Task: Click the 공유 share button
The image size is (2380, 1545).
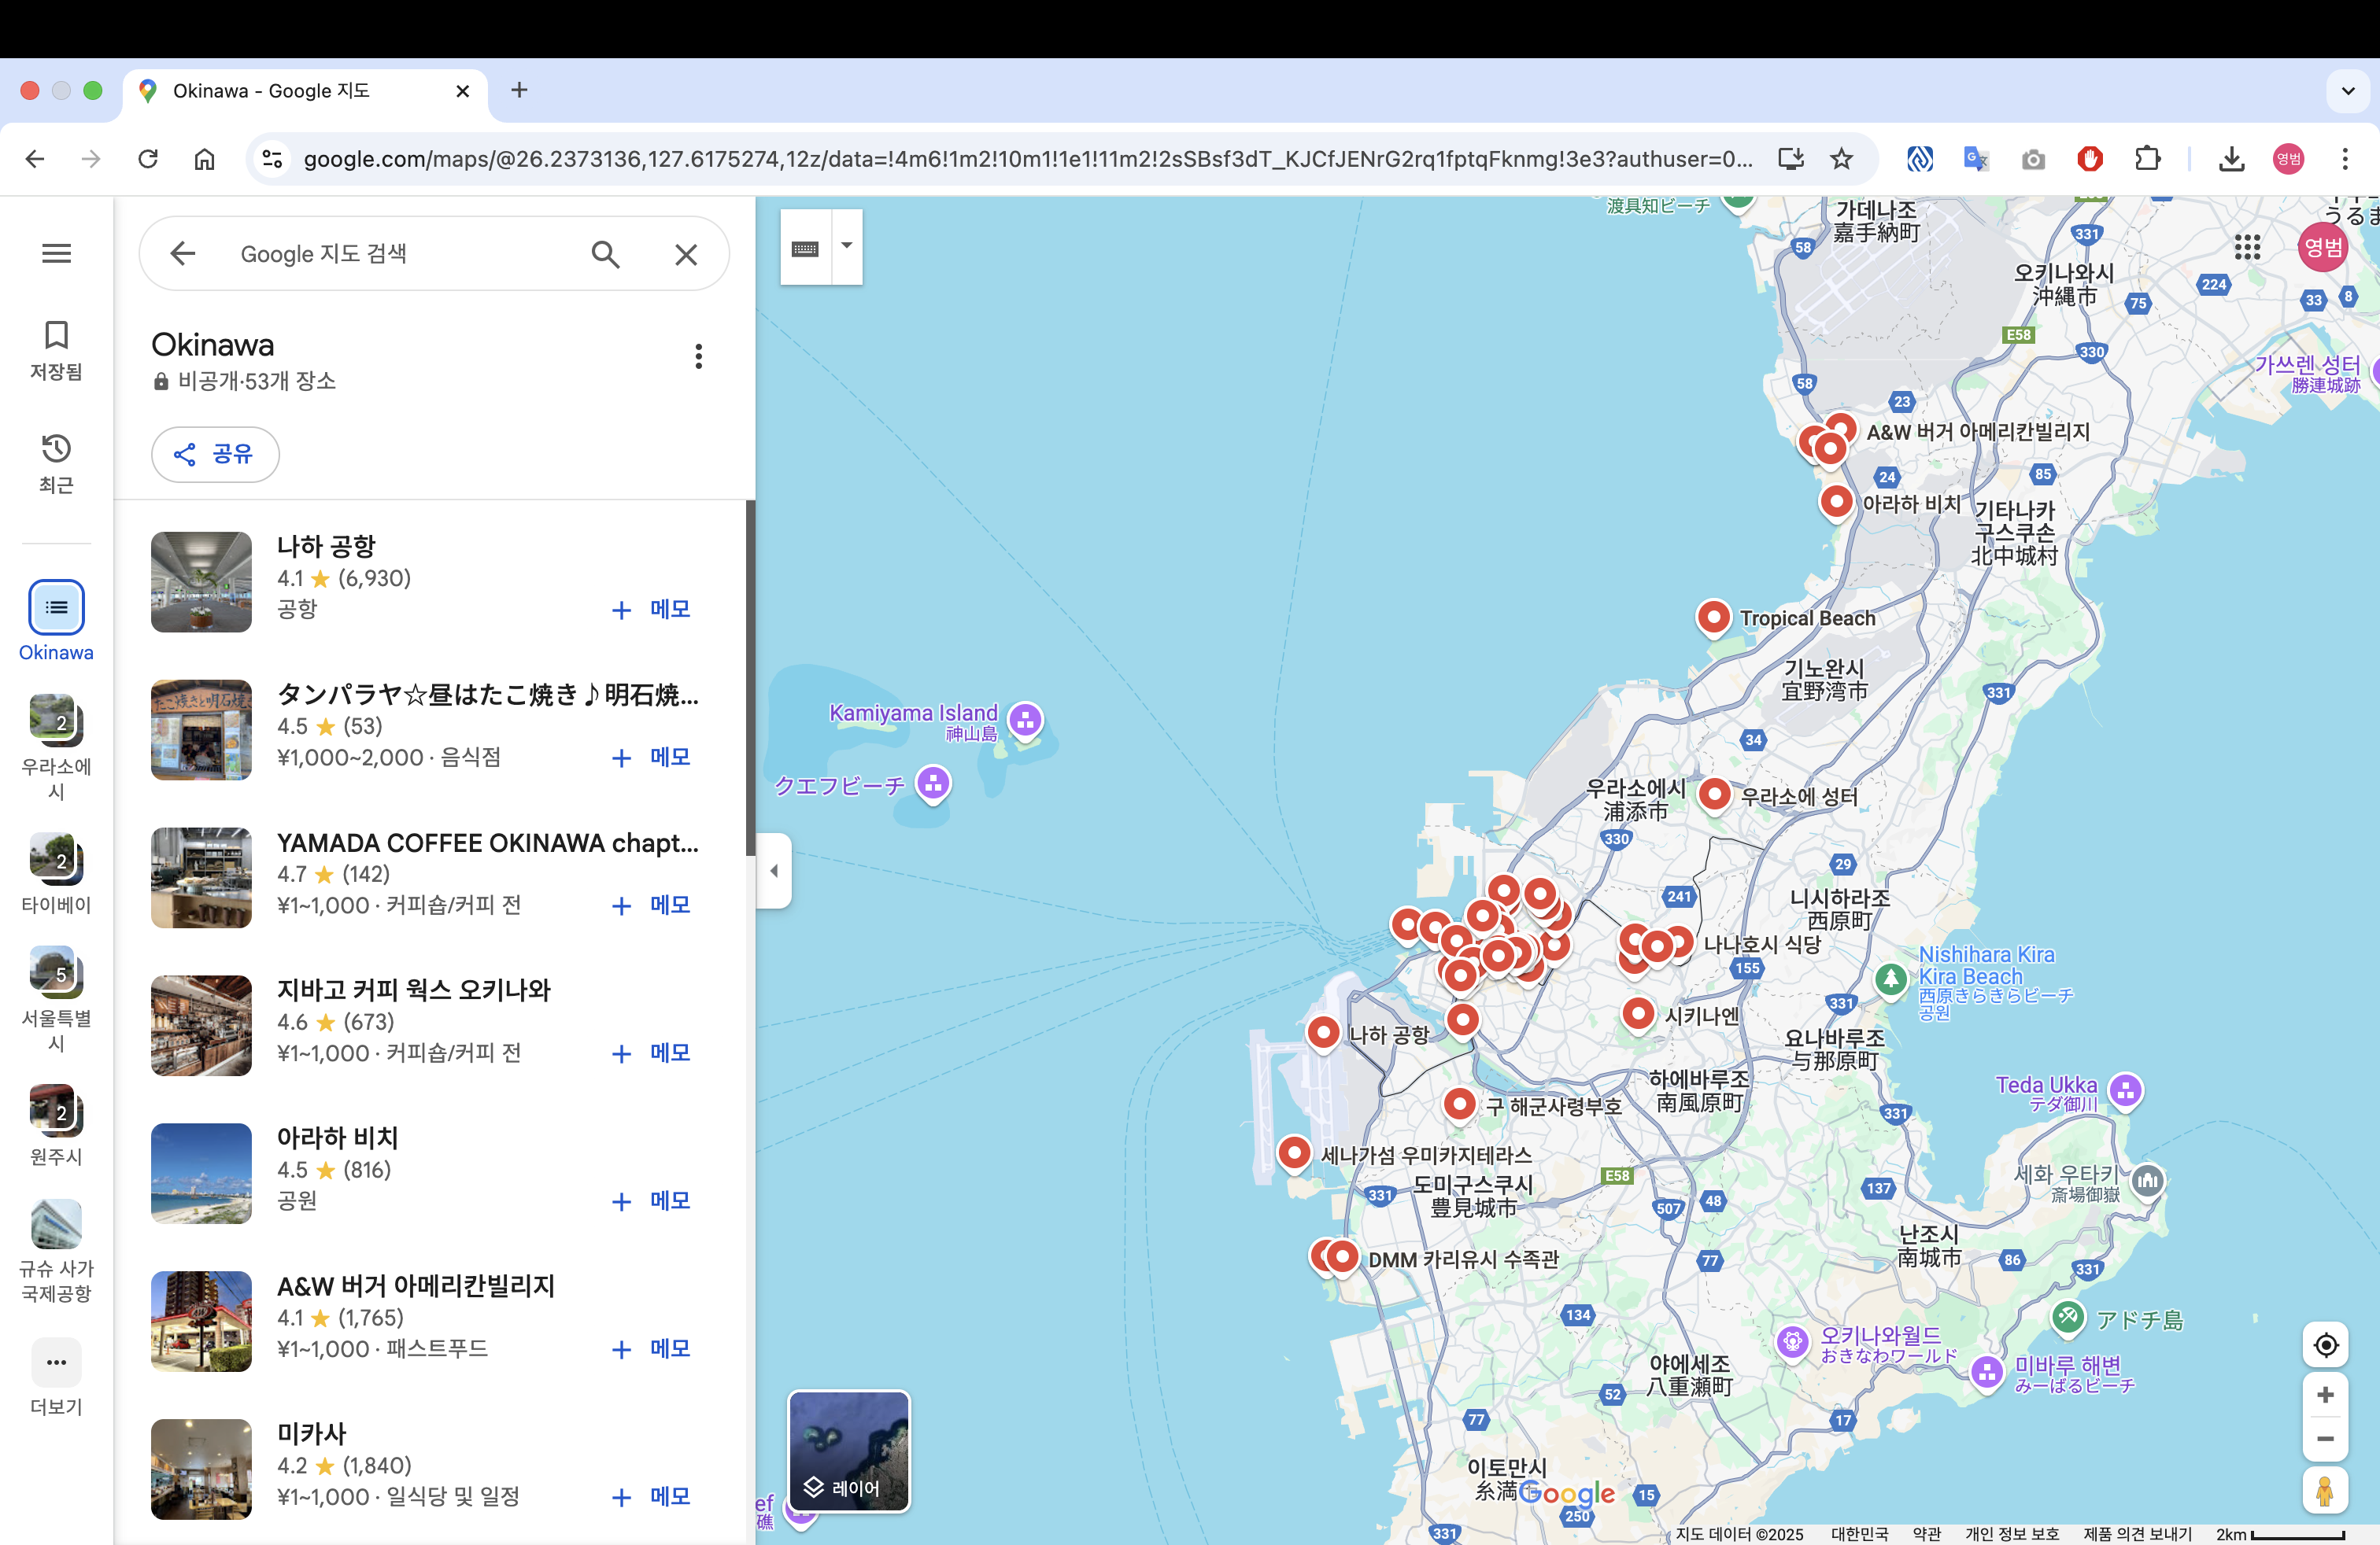Action: click(215, 455)
